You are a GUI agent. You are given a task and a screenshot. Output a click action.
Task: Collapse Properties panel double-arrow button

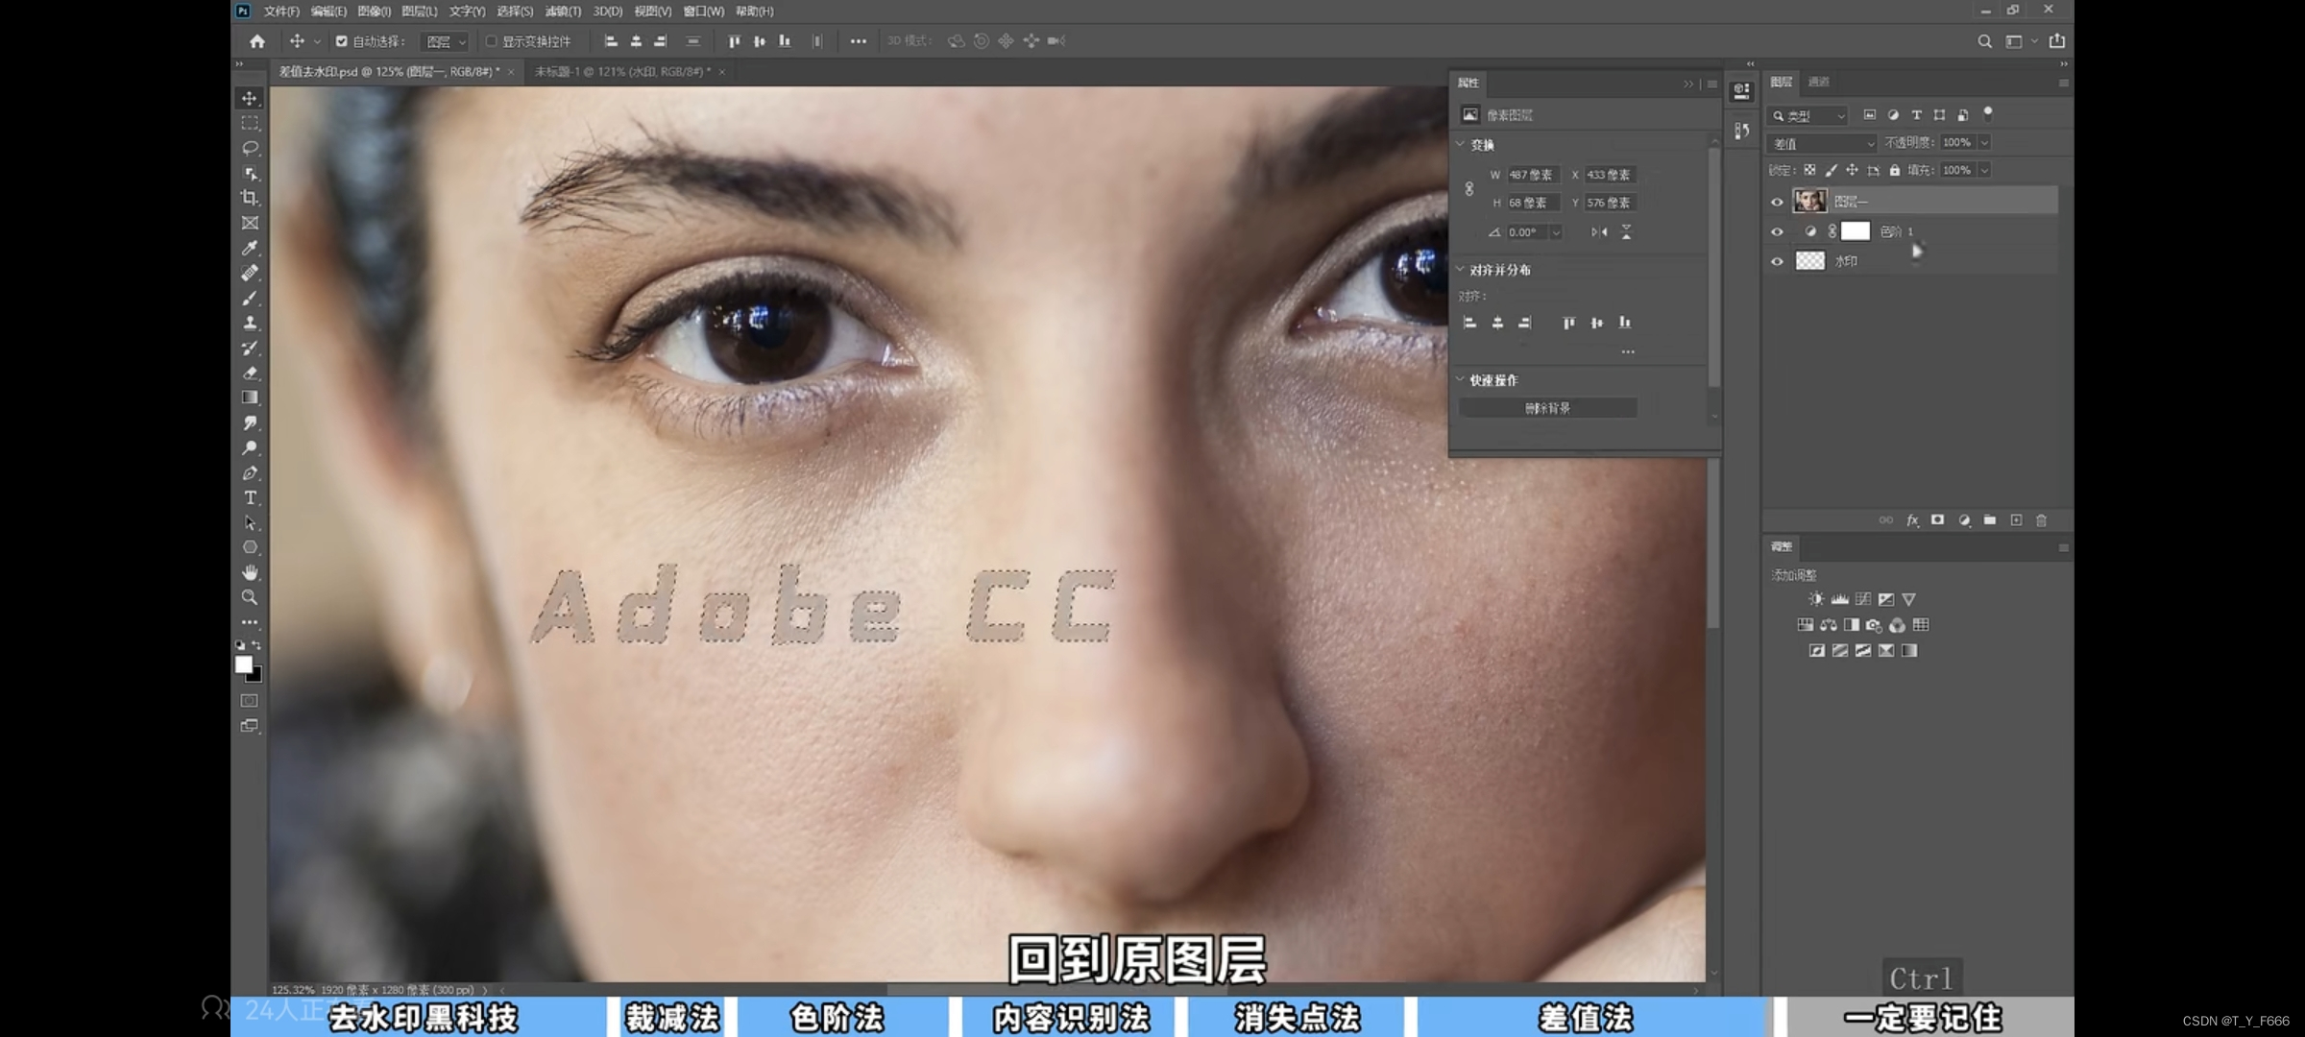tap(1688, 84)
